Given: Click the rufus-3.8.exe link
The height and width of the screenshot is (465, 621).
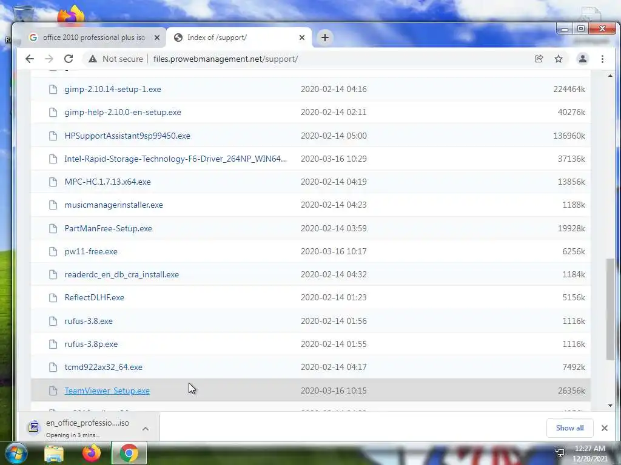Looking at the screenshot, I should pos(89,321).
